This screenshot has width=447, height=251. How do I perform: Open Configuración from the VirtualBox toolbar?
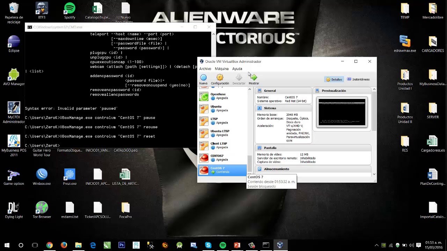[x=220, y=79]
